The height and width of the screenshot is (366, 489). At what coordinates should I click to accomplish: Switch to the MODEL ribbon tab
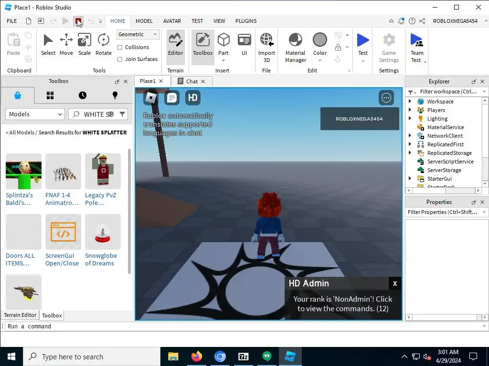(x=144, y=21)
